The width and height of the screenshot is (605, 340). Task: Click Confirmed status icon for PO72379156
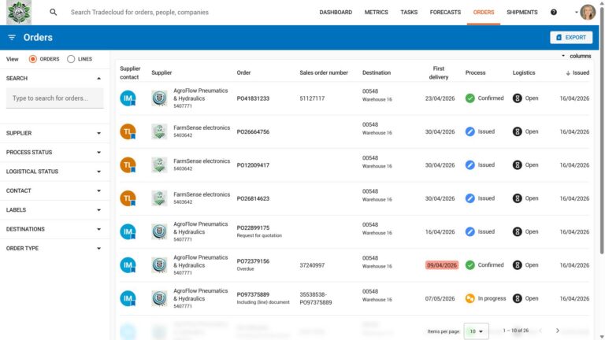tap(470, 265)
